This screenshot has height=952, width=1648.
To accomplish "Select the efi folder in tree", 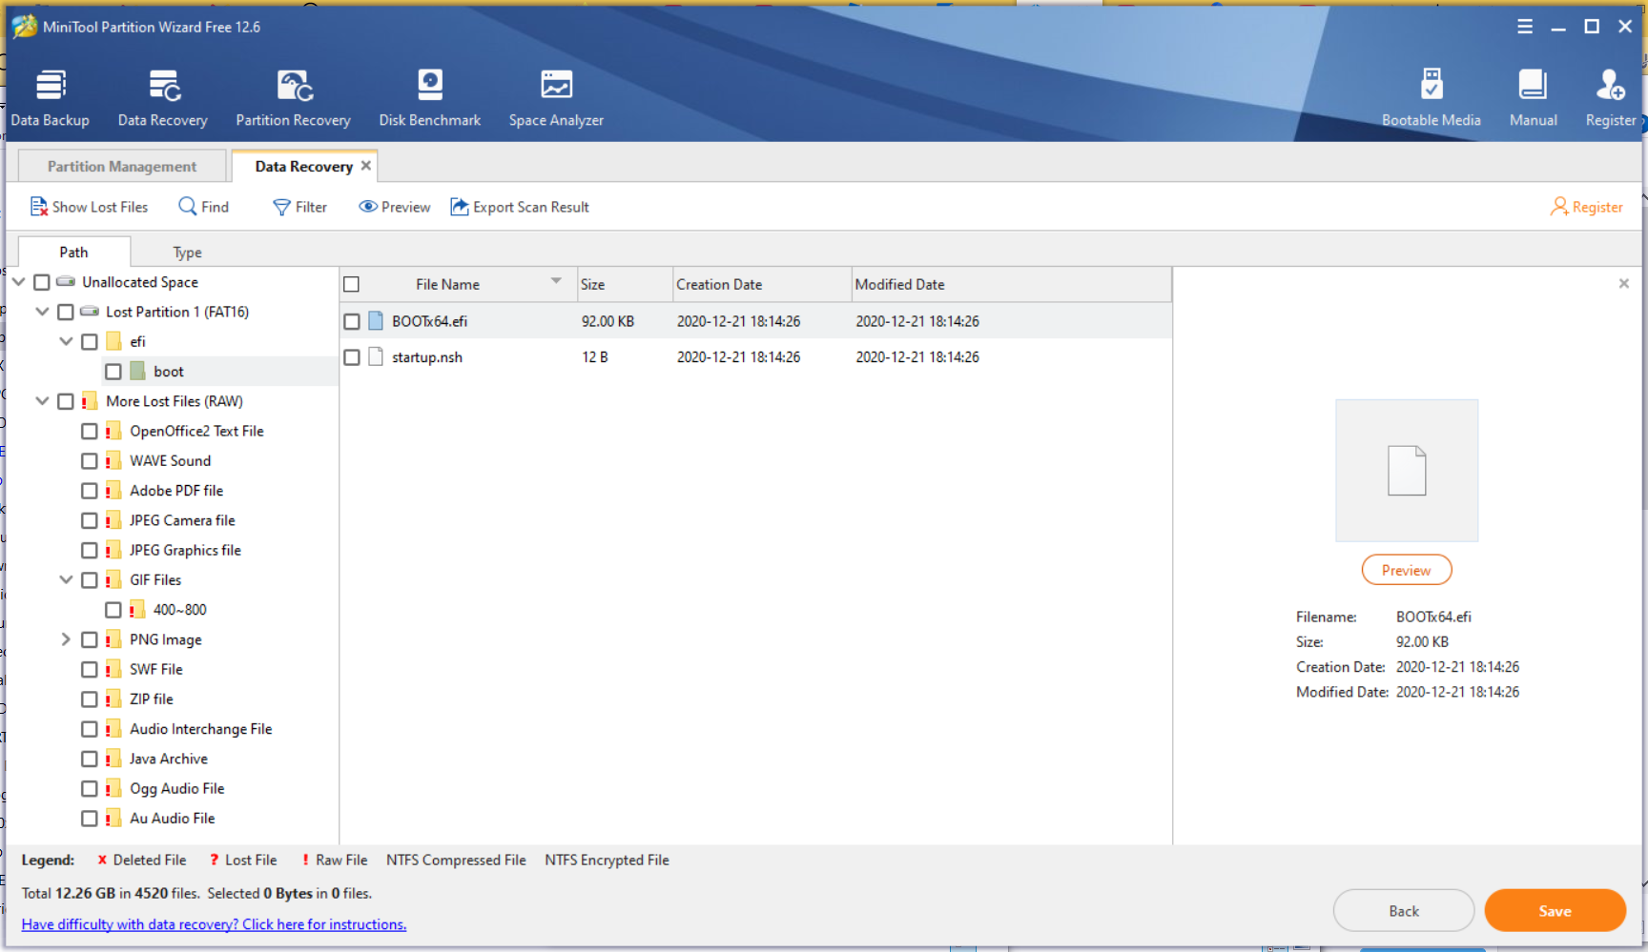I will click(x=137, y=341).
